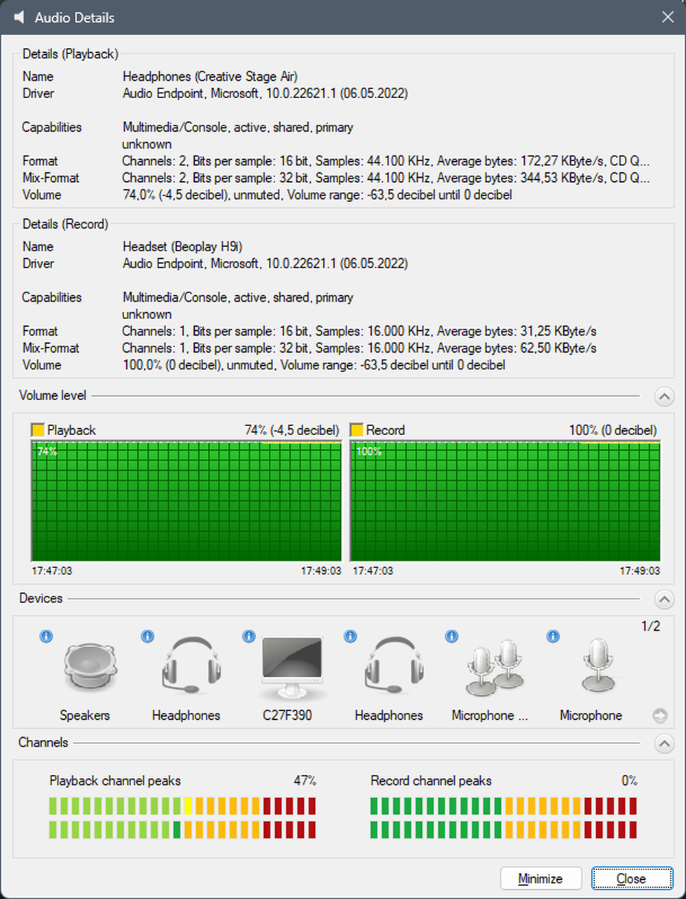The height and width of the screenshot is (899, 686).
Task: Collapse the Volume level section
Action: point(664,396)
